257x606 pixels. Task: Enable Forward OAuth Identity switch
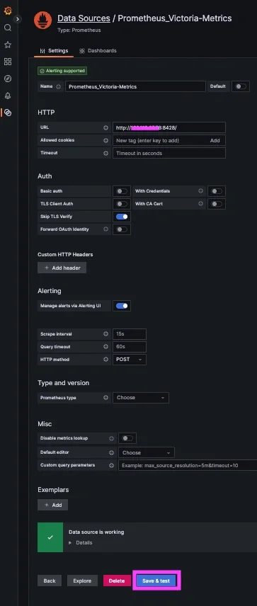point(122,229)
